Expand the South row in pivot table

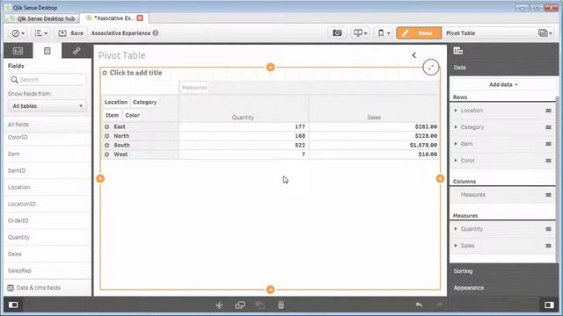(106, 146)
